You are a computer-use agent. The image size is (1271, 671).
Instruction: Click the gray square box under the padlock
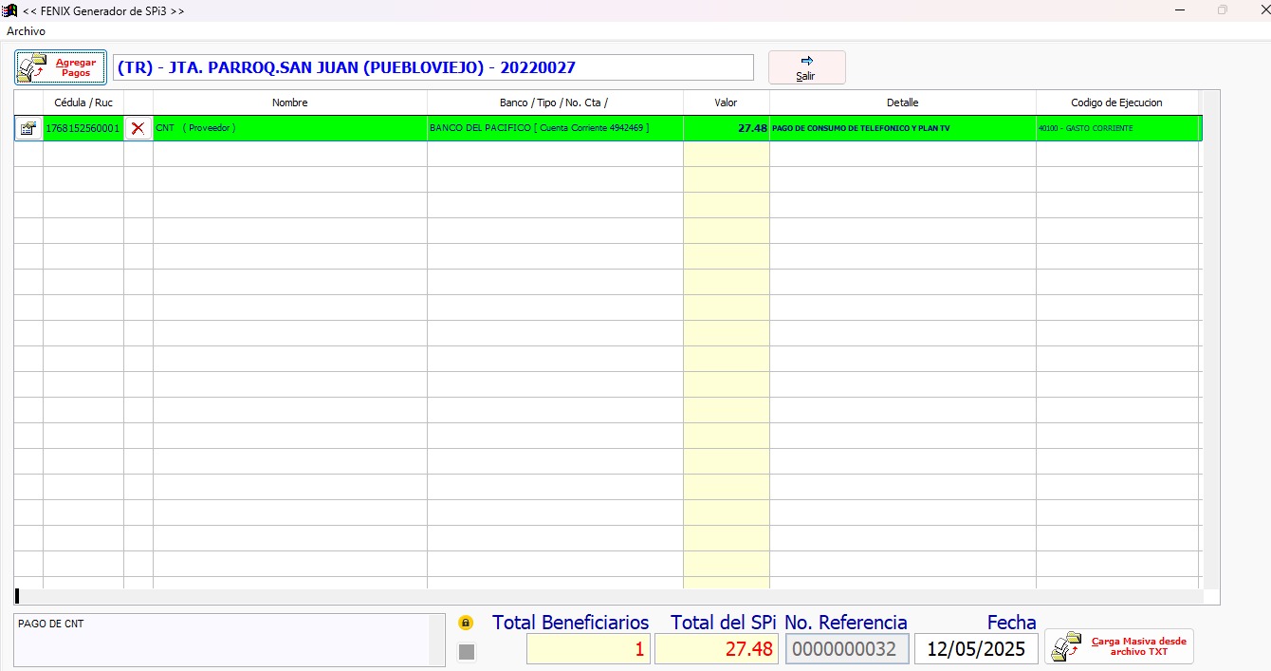(x=467, y=652)
